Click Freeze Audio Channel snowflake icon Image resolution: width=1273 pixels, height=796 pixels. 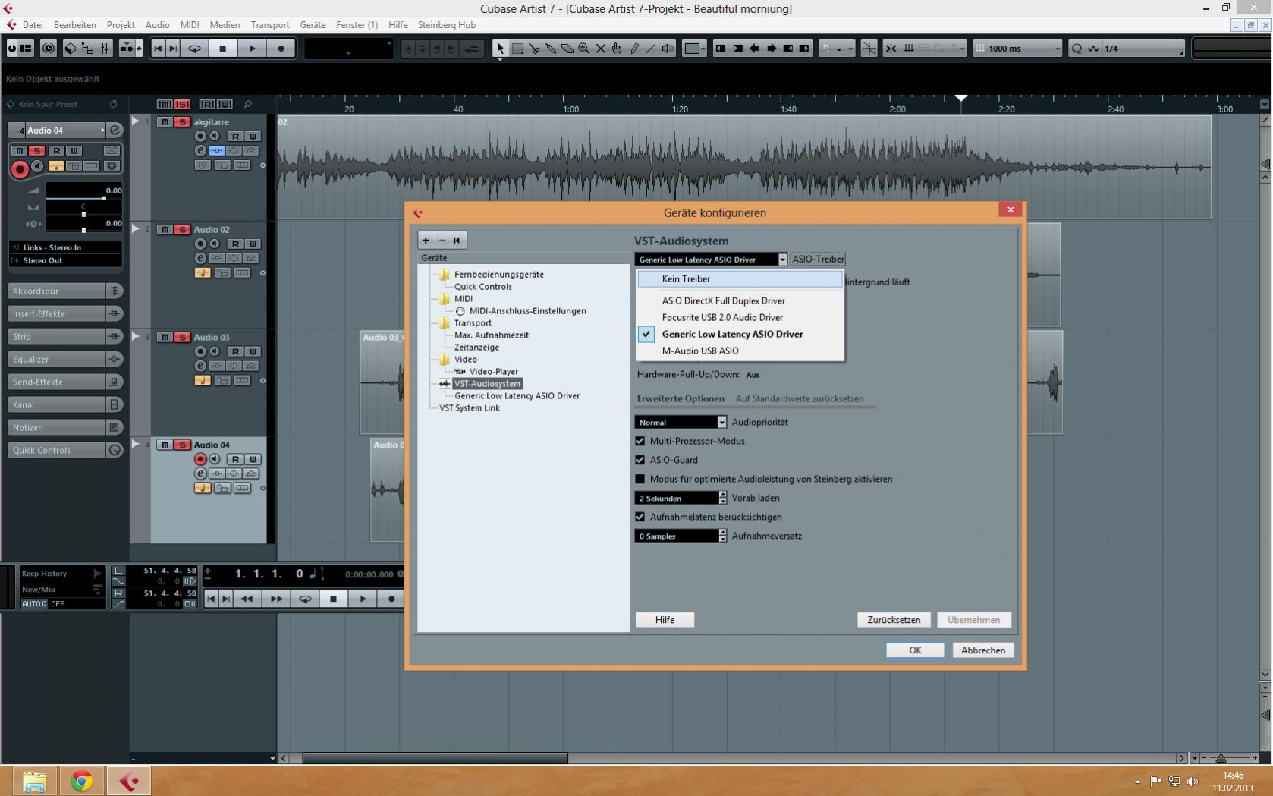(x=112, y=165)
